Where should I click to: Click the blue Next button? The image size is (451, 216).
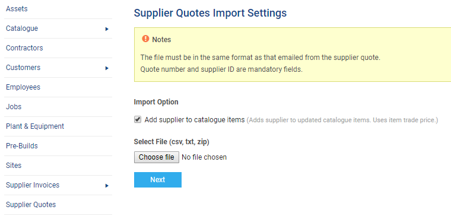(158, 180)
